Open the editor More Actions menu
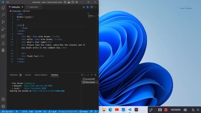 coord(95,7)
